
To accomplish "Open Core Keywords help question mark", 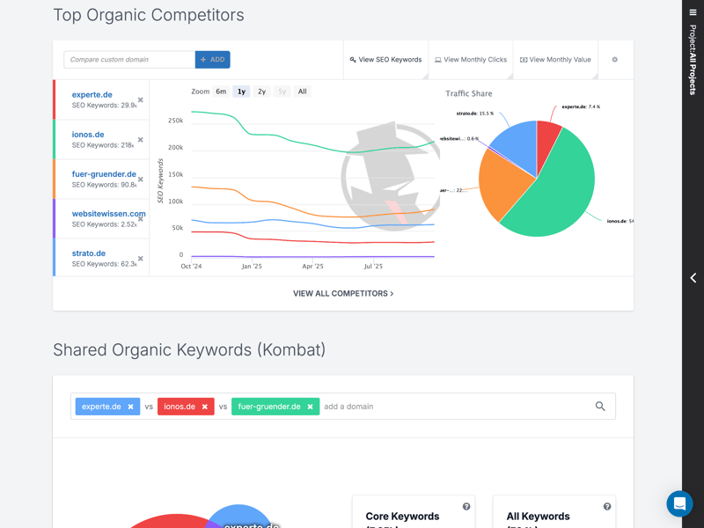I will [466, 507].
